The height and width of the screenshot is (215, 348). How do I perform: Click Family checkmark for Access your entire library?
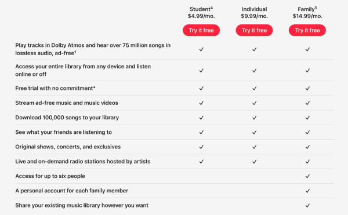click(x=307, y=71)
